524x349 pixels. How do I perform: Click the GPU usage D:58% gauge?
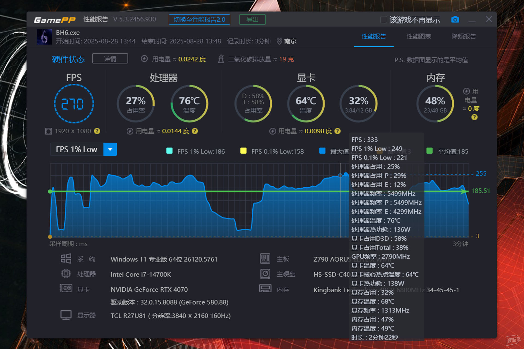(x=253, y=104)
